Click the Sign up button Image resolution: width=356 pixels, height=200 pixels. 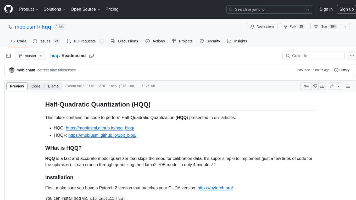point(346,9)
